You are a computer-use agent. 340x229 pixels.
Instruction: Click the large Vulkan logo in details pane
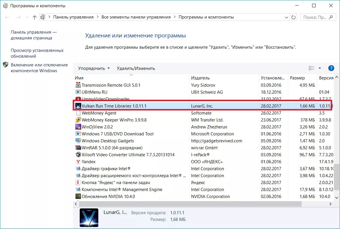coord(89,217)
